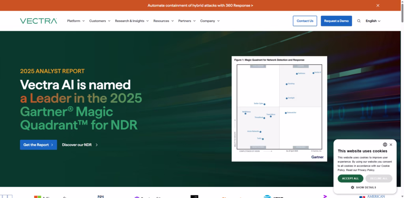Open the Research & Insights menu
This screenshot has height=198, width=404.
pos(132,21)
